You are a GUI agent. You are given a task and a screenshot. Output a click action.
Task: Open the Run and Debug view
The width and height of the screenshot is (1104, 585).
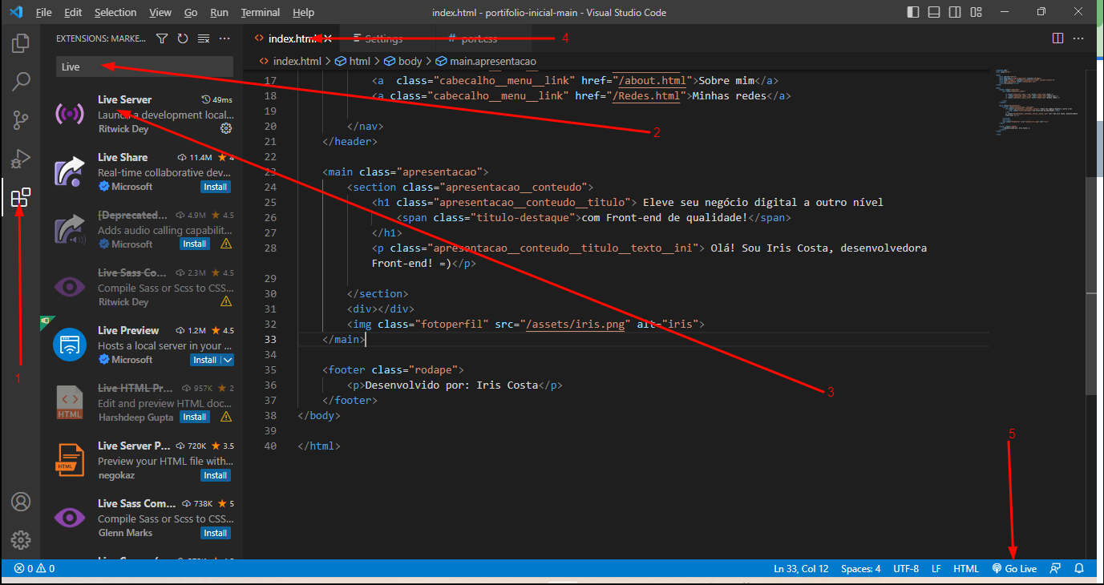21,159
